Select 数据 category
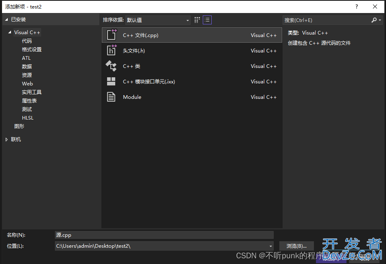 pyautogui.click(x=27, y=66)
